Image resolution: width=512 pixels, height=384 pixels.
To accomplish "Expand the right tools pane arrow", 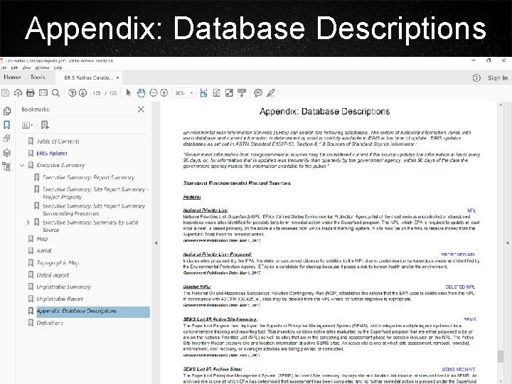I will point(508,242).
